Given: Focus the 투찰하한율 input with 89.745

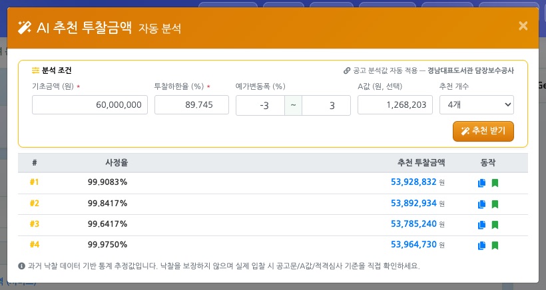Looking at the screenshot, I should 192,104.
